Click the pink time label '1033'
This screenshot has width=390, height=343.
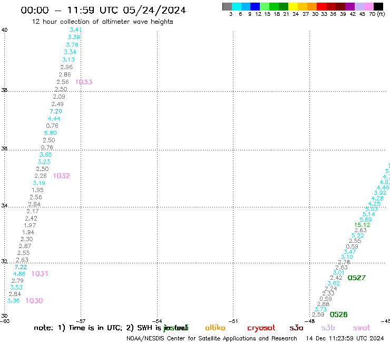(x=84, y=82)
